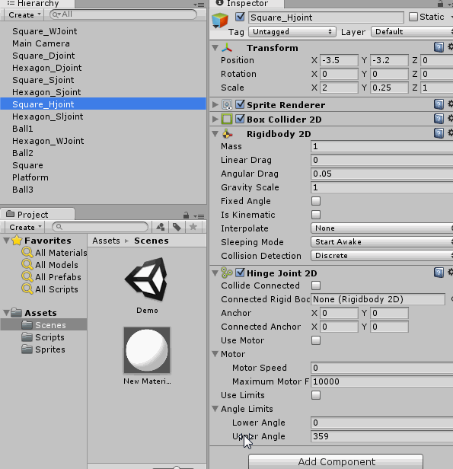Collapse the Transform component foldout
The width and height of the screenshot is (453, 469).
tap(215, 47)
